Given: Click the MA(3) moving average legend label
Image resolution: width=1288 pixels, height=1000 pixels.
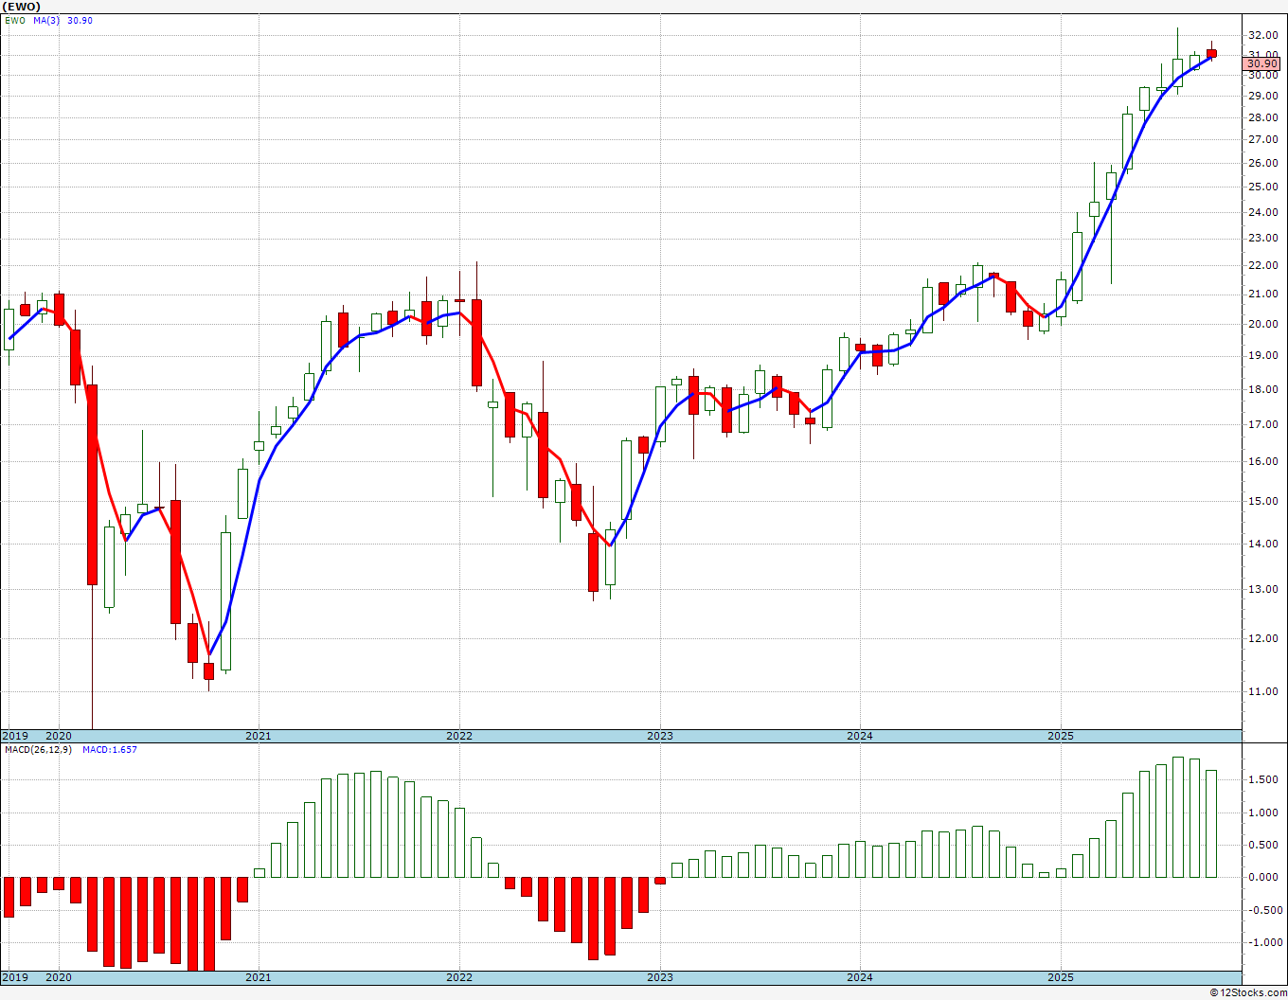Looking at the screenshot, I should pos(47,20).
